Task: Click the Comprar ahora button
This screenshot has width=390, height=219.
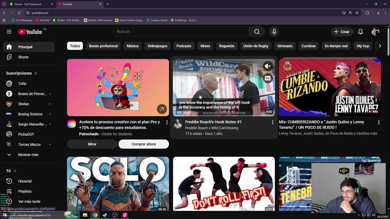Action: point(144,144)
